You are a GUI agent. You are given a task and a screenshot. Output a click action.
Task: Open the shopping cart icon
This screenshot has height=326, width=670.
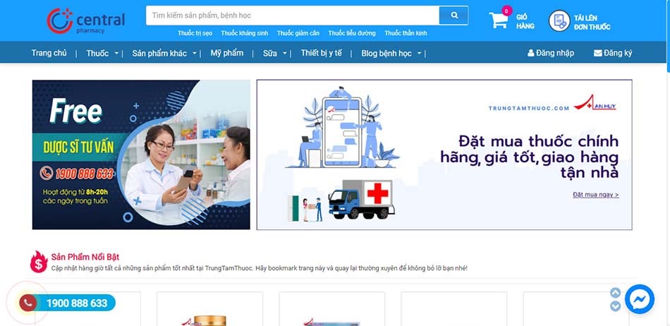tap(498, 20)
